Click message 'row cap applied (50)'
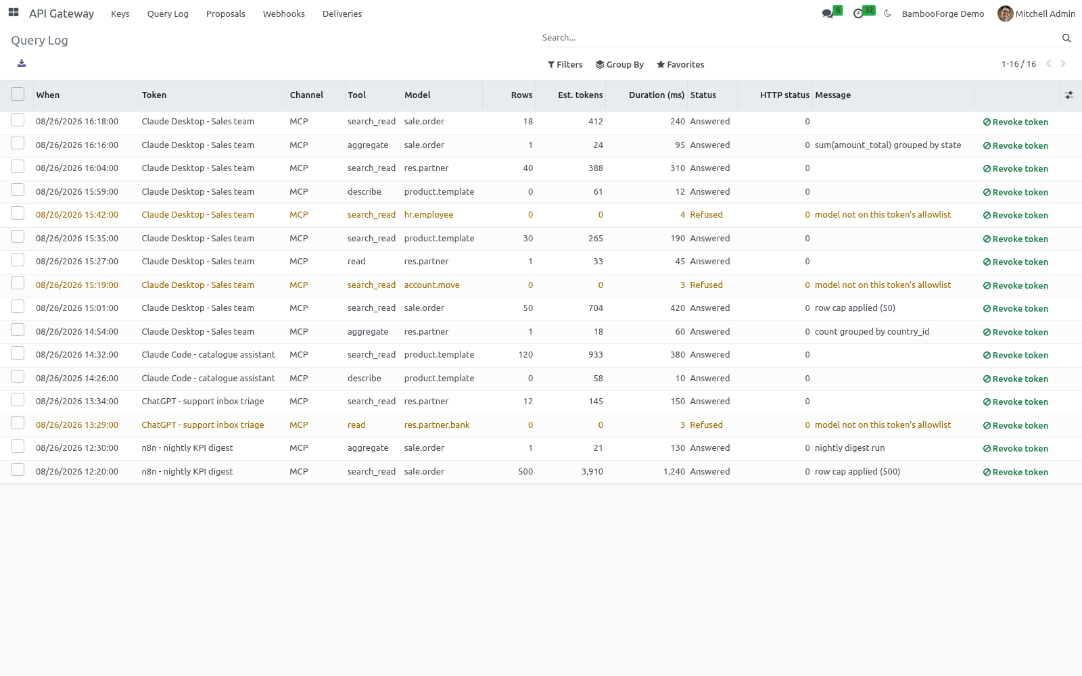Screen dimensions: 1082x676 (x=855, y=308)
